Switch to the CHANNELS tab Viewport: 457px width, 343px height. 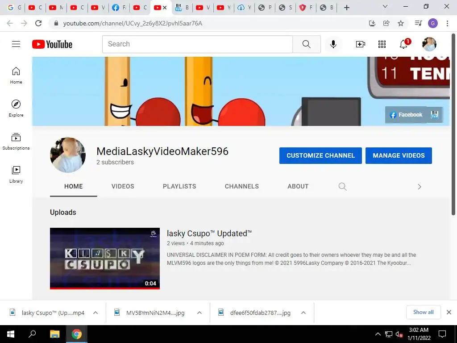coord(241,186)
